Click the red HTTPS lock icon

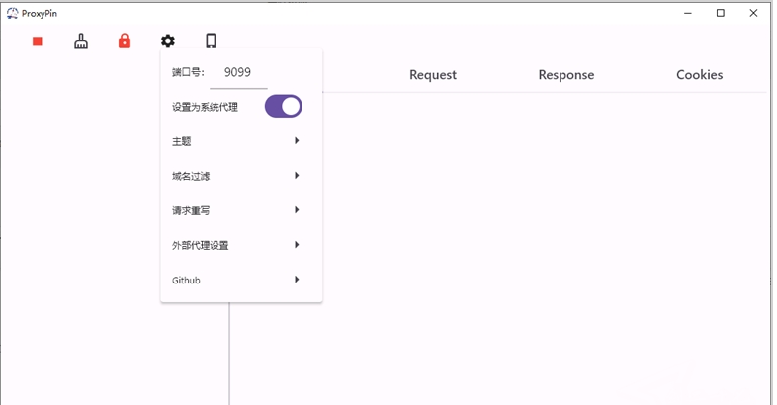coord(125,41)
